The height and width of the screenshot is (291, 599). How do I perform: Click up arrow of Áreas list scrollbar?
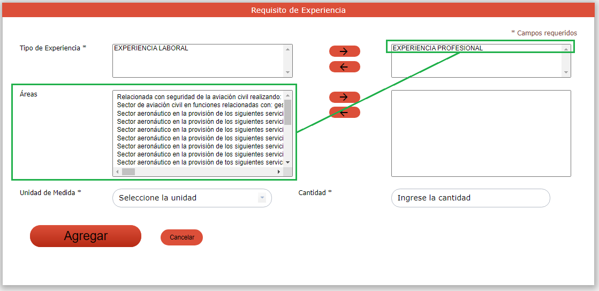(287, 95)
